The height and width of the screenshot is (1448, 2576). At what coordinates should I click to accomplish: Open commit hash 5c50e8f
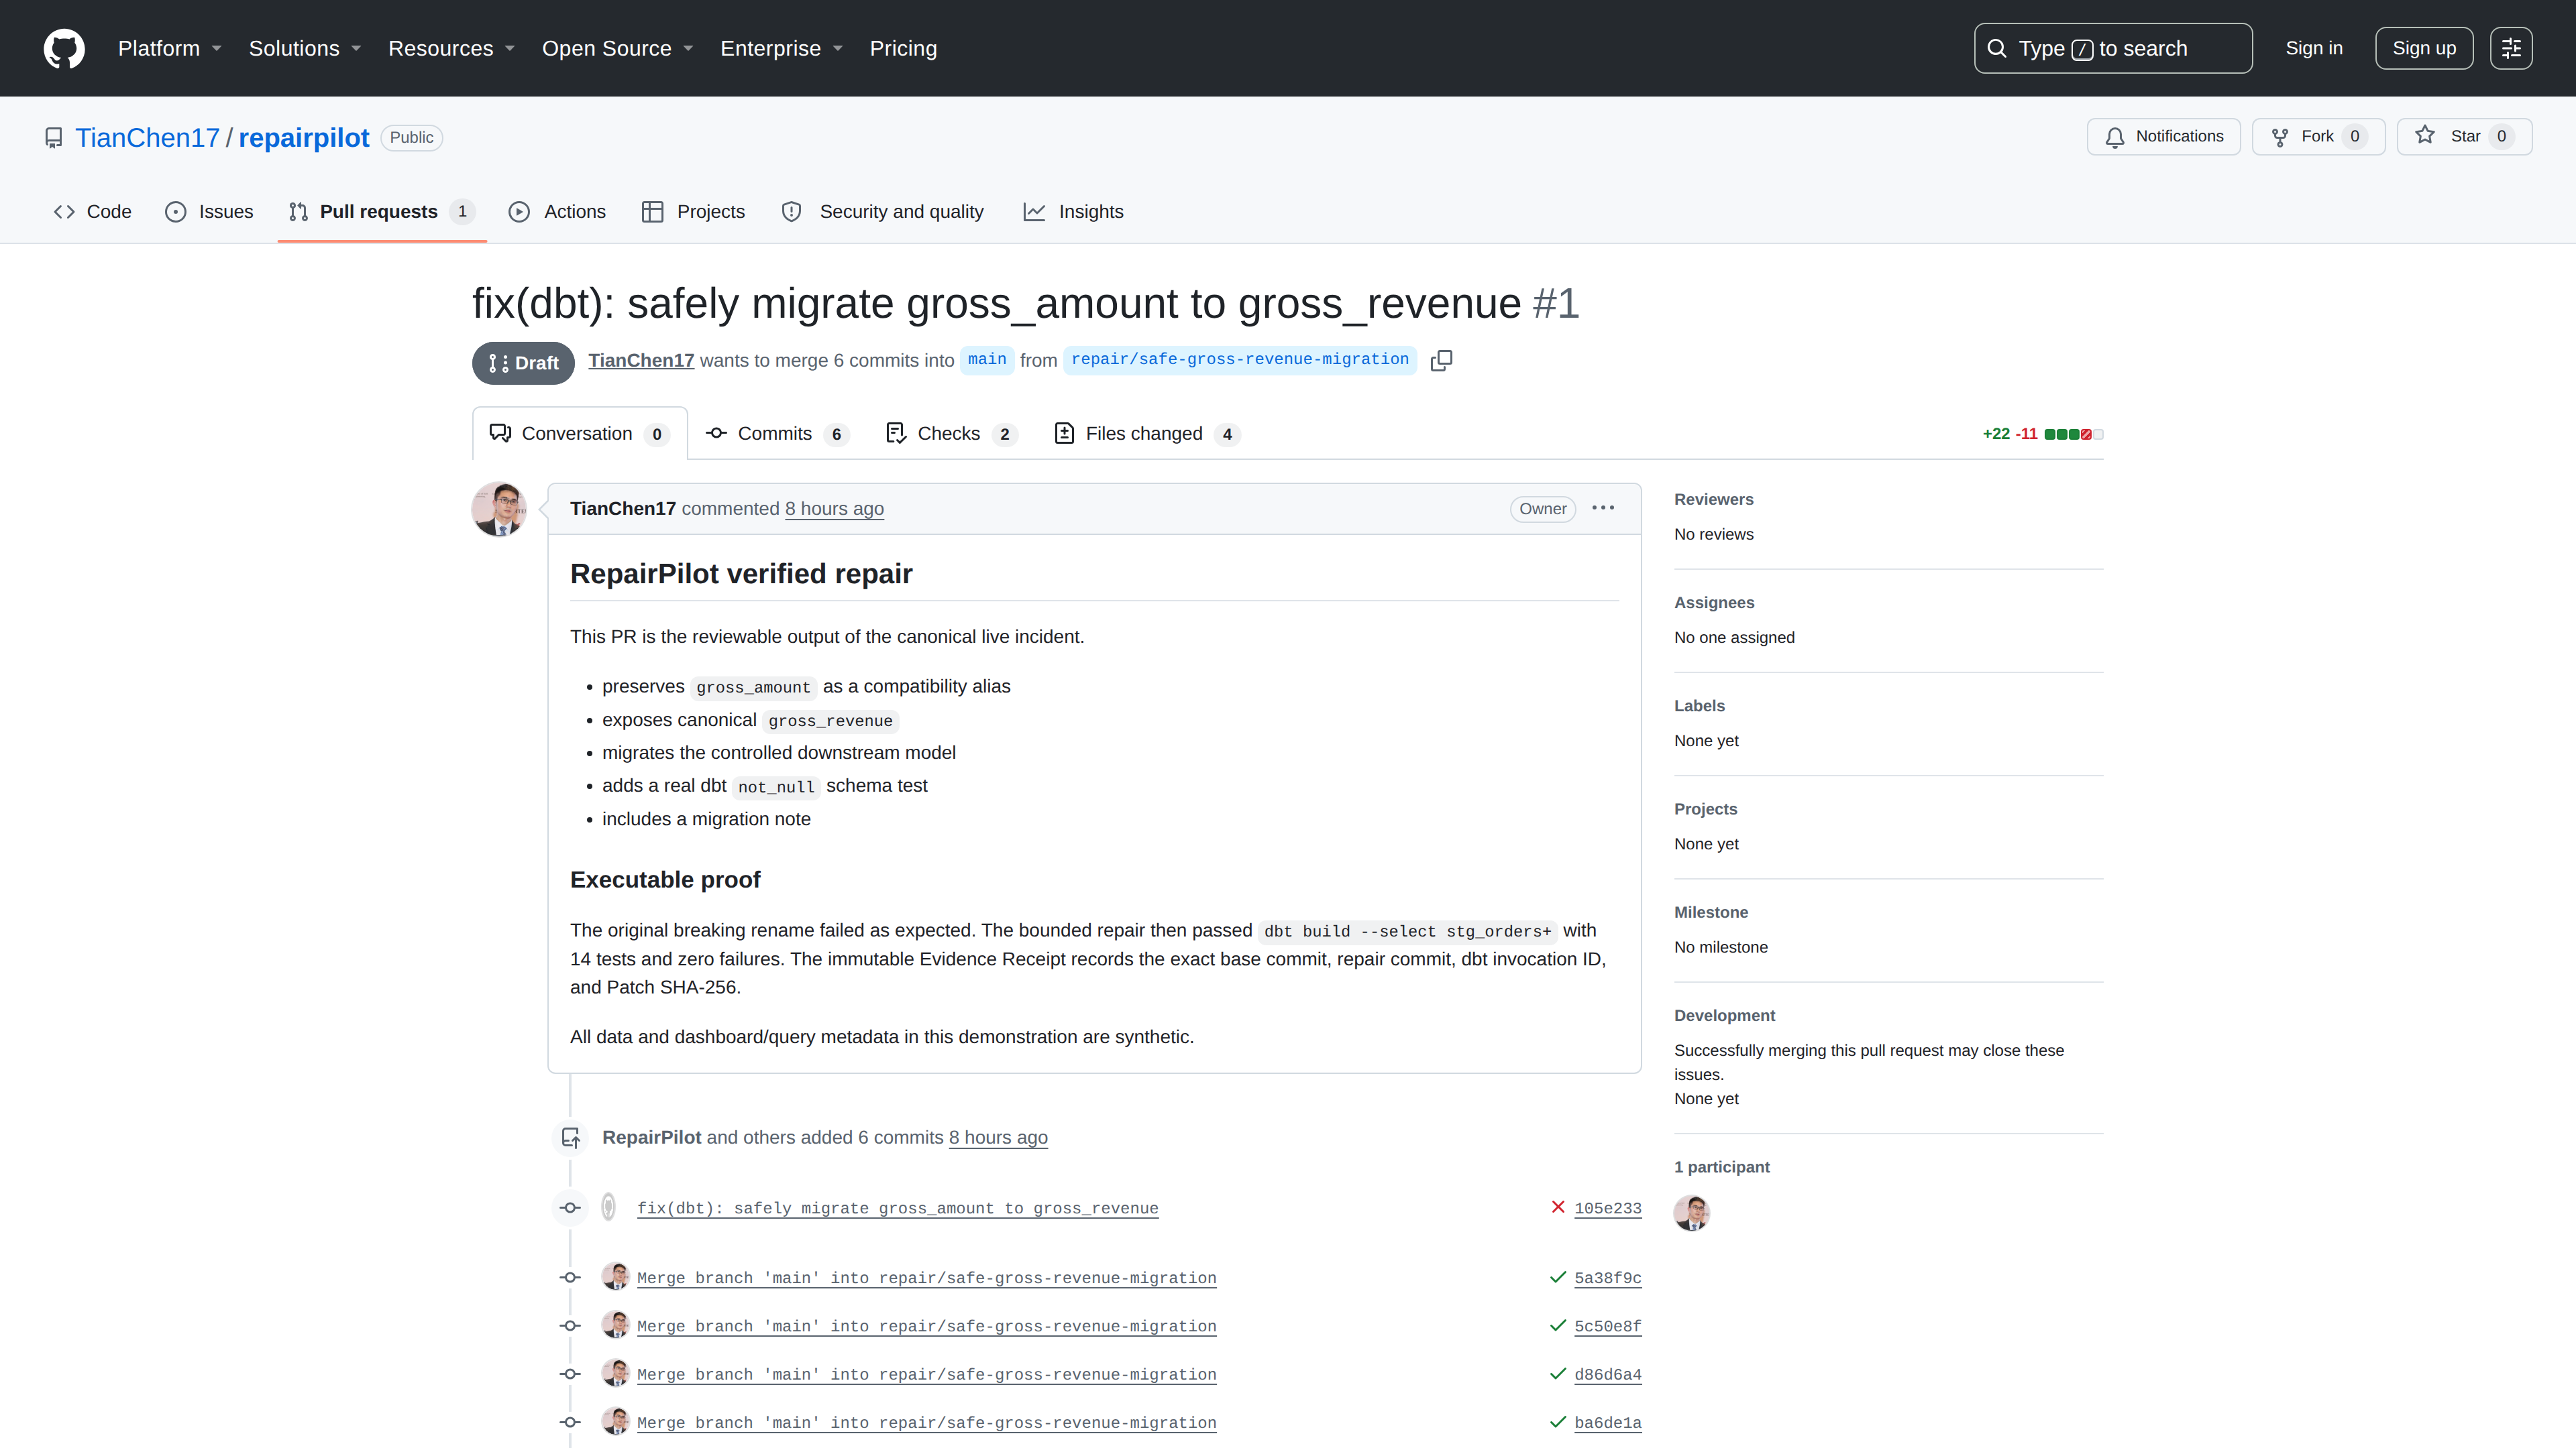click(1608, 1326)
